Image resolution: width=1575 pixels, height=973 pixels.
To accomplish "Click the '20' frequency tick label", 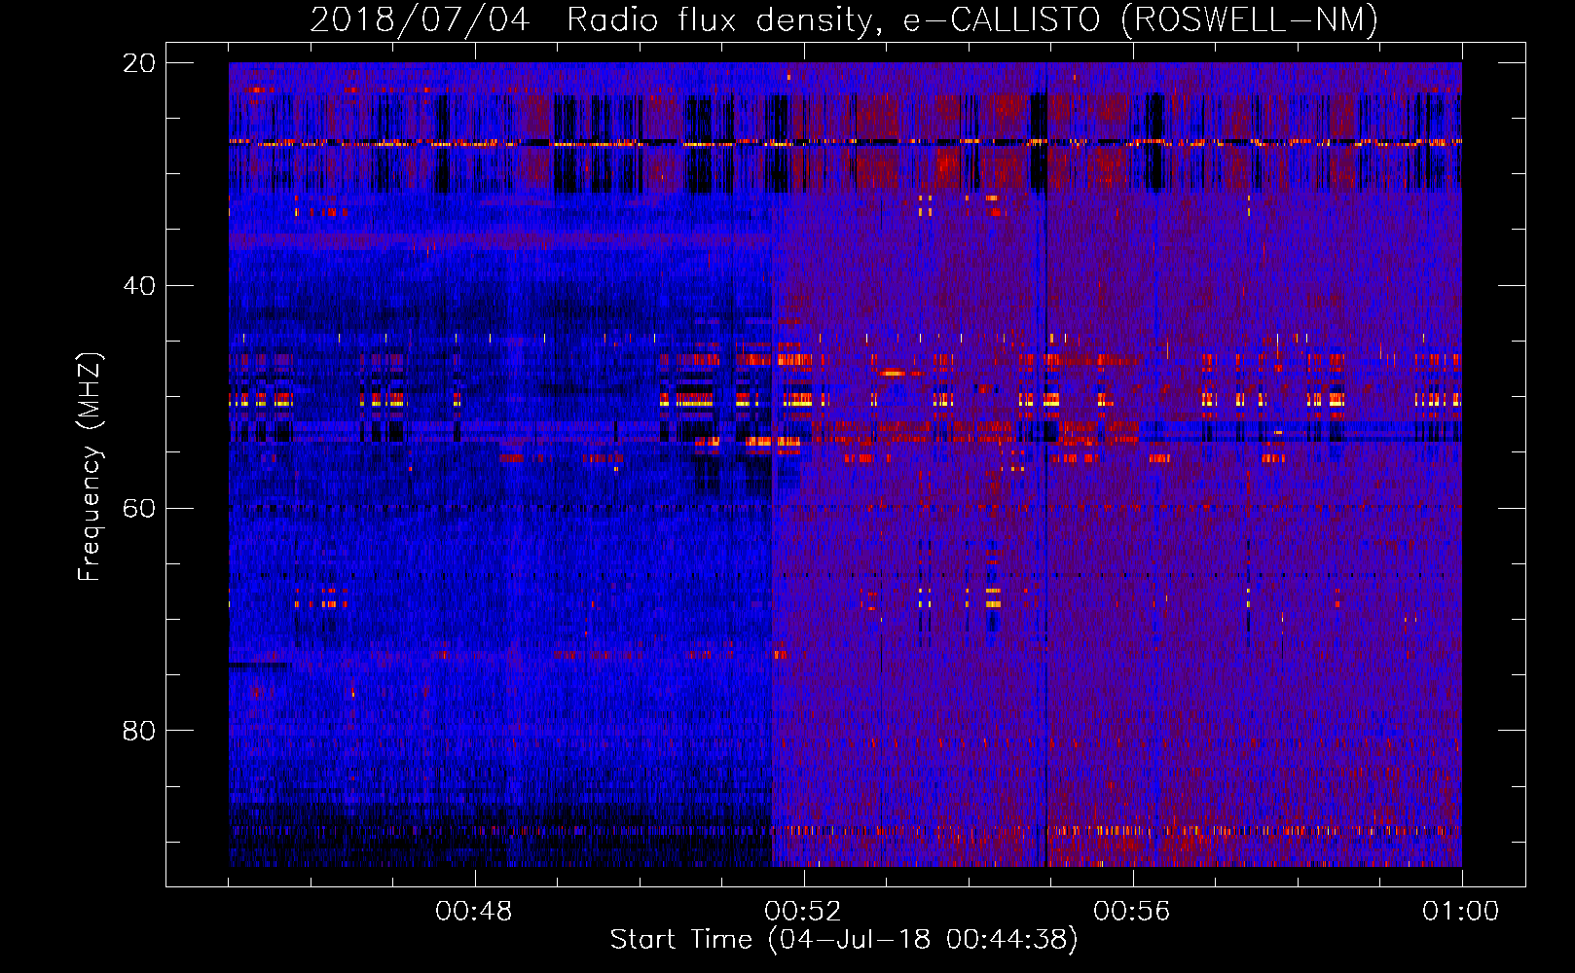I will 139,63.
